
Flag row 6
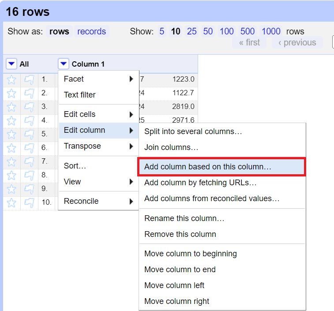coord(29,148)
